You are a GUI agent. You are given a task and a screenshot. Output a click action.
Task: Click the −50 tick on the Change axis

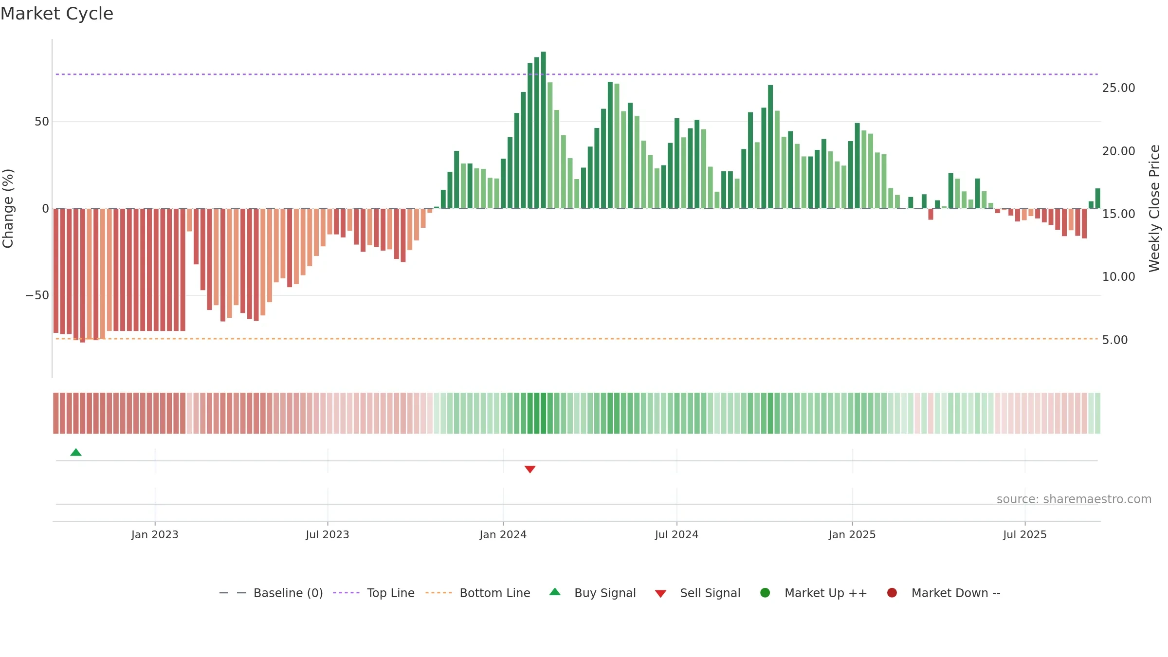point(37,295)
